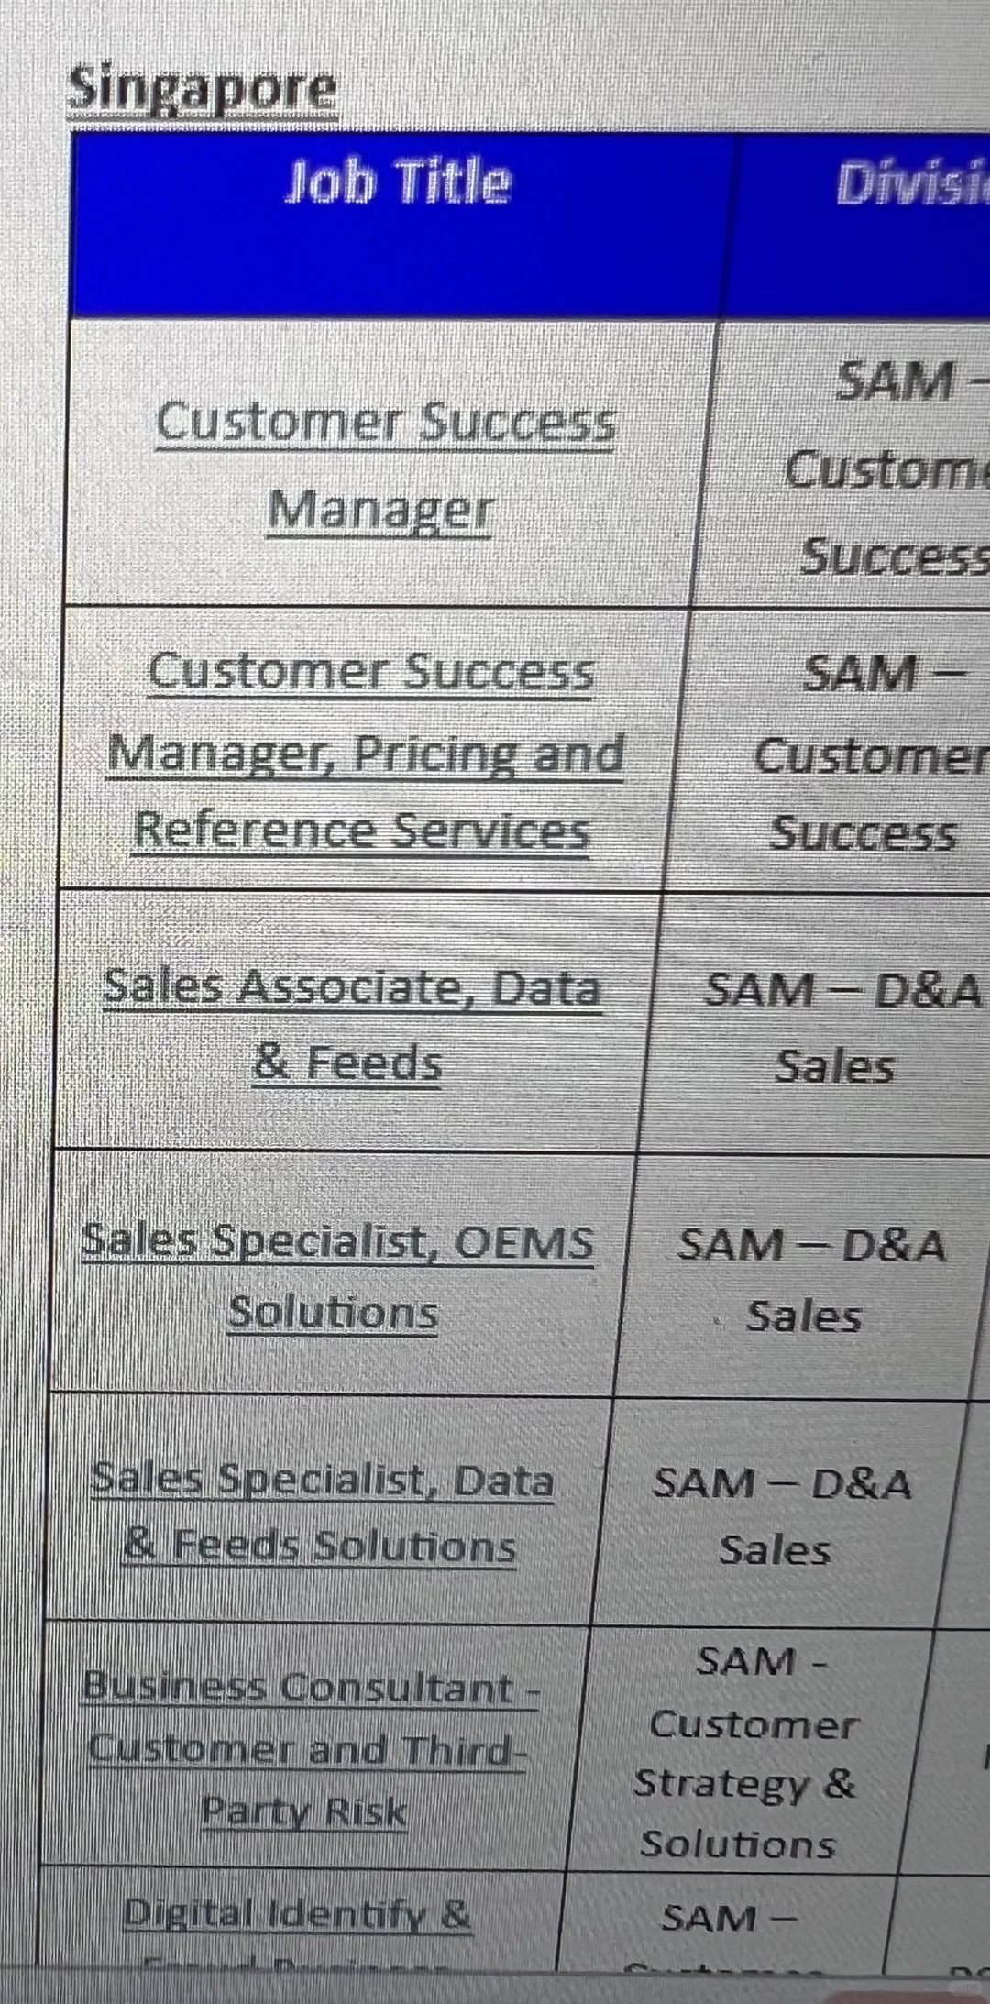
Task: Click the Reference Services line of the second job title
Action: [x=361, y=831]
